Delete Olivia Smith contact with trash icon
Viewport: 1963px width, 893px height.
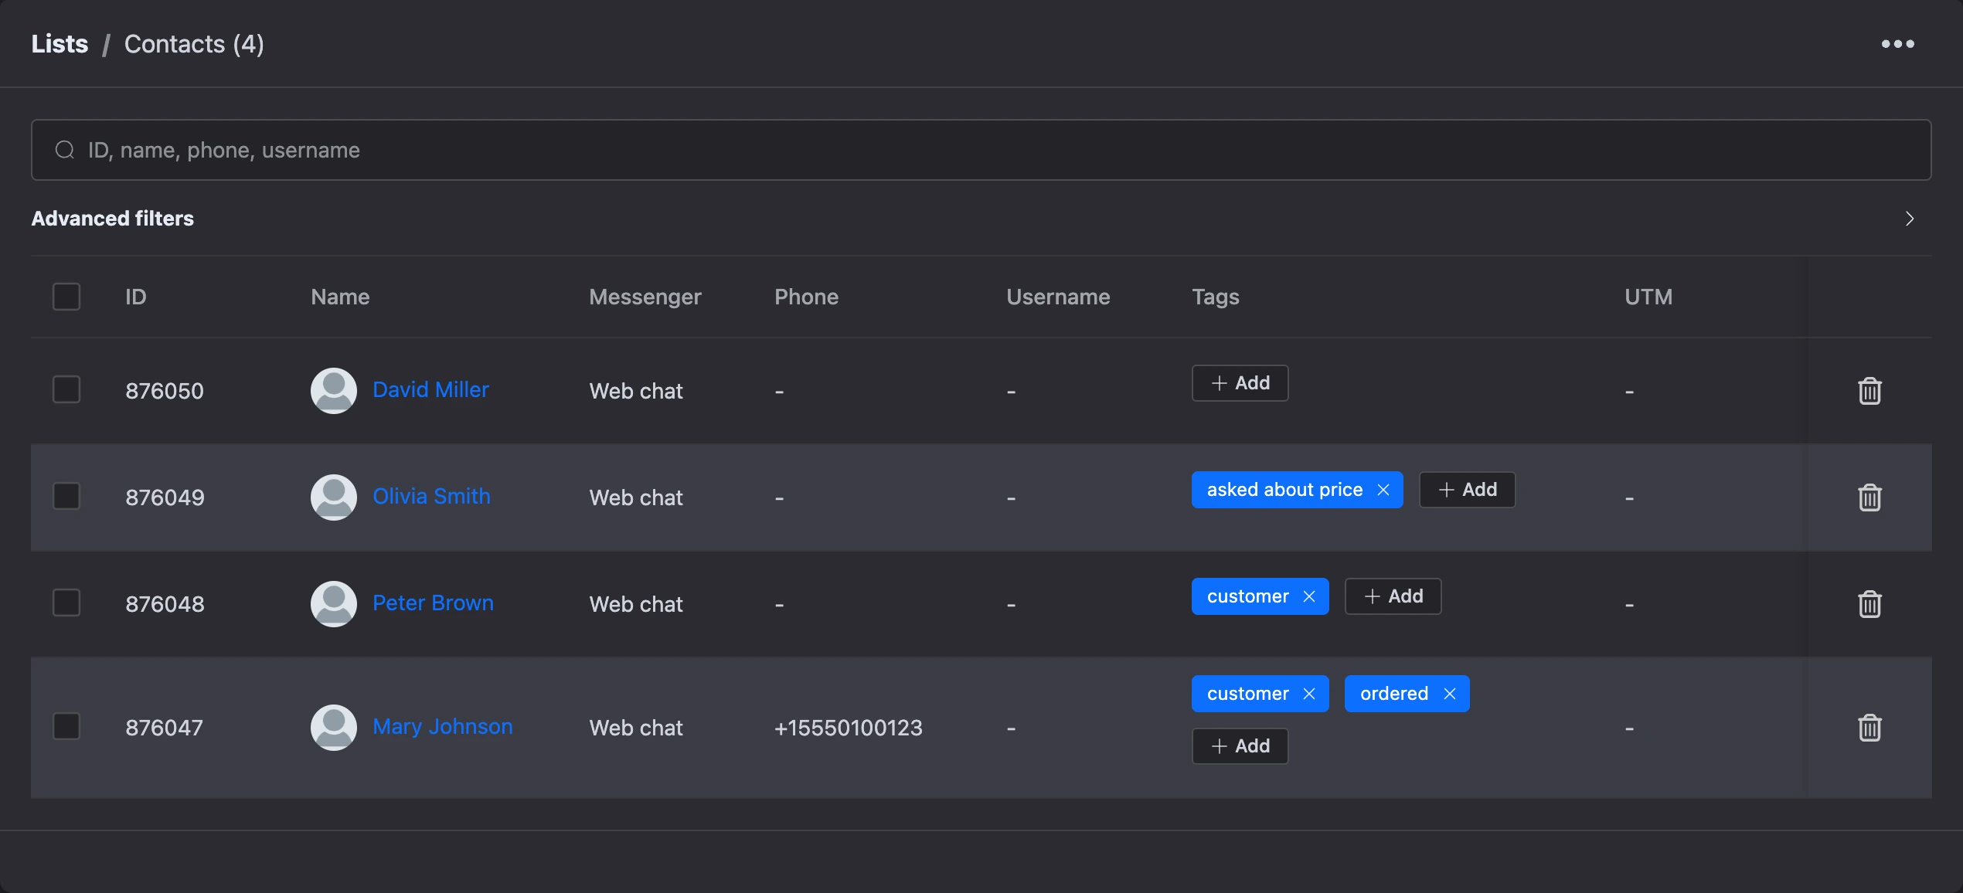(x=1869, y=497)
